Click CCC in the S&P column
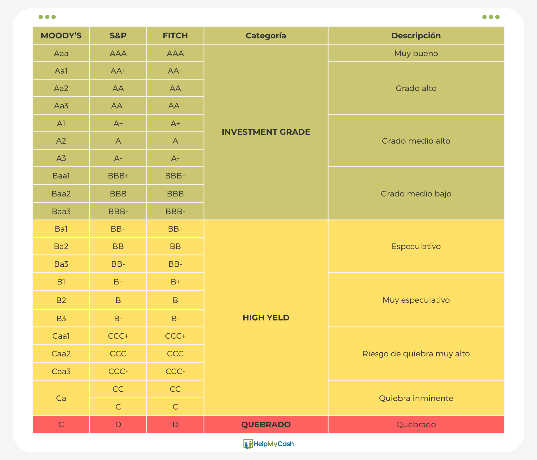This screenshot has height=460, width=537. click(x=118, y=353)
